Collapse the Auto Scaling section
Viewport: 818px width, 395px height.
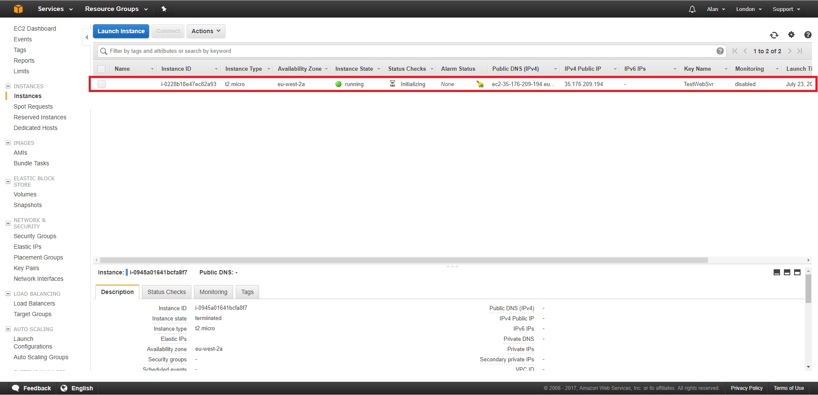tap(8, 329)
